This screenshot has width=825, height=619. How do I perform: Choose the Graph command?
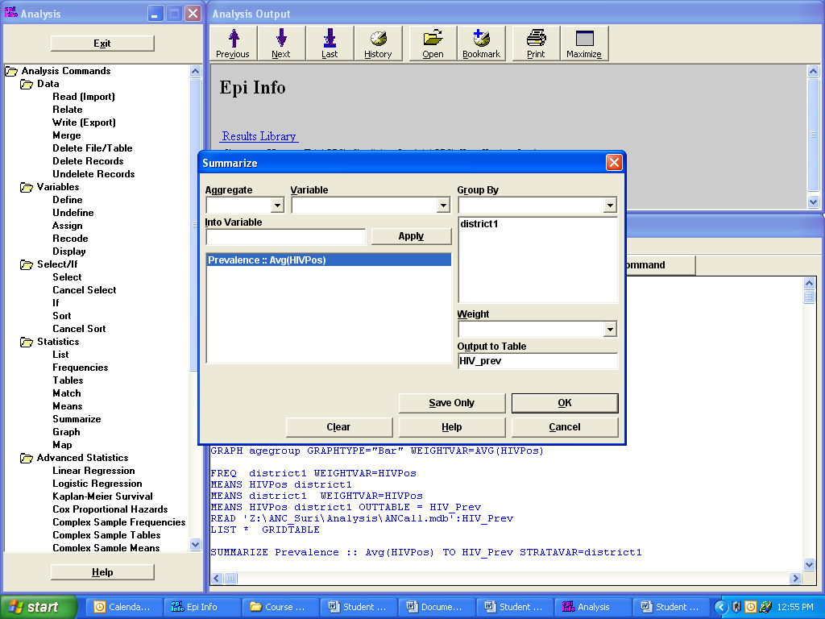[66, 432]
